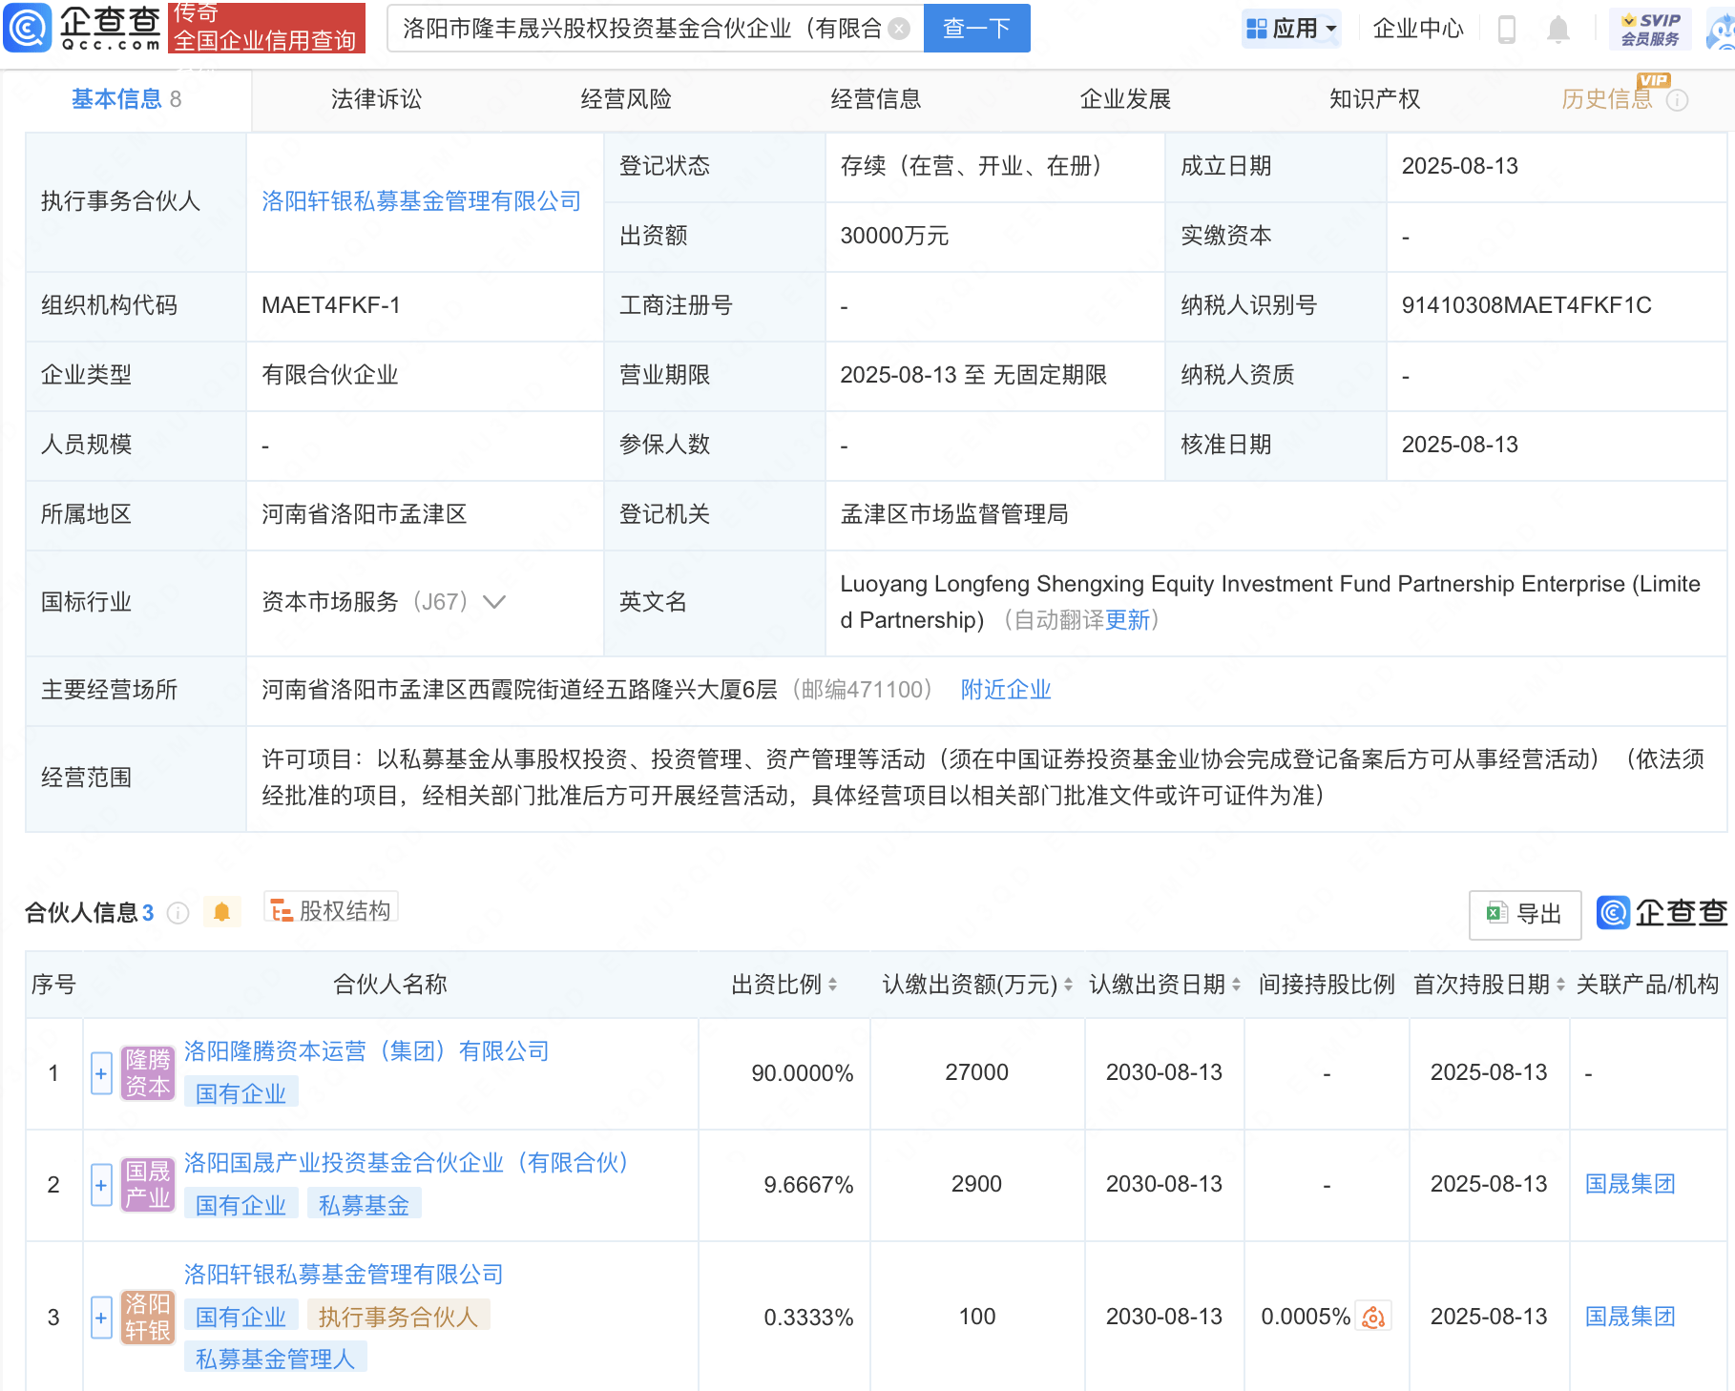Expand row 2 洛阳国晟产业 plus button
Viewport: 1735px width, 1391px height.
tap(101, 1185)
